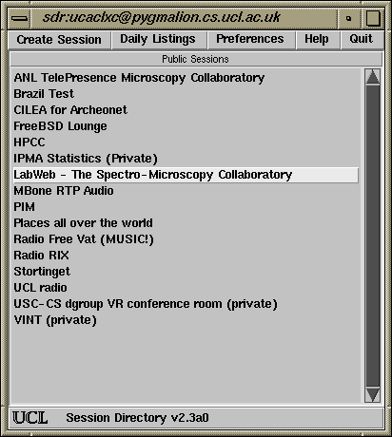Click the scrollbar down arrow
This screenshot has height=437, width=392.
click(x=373, y=394)
